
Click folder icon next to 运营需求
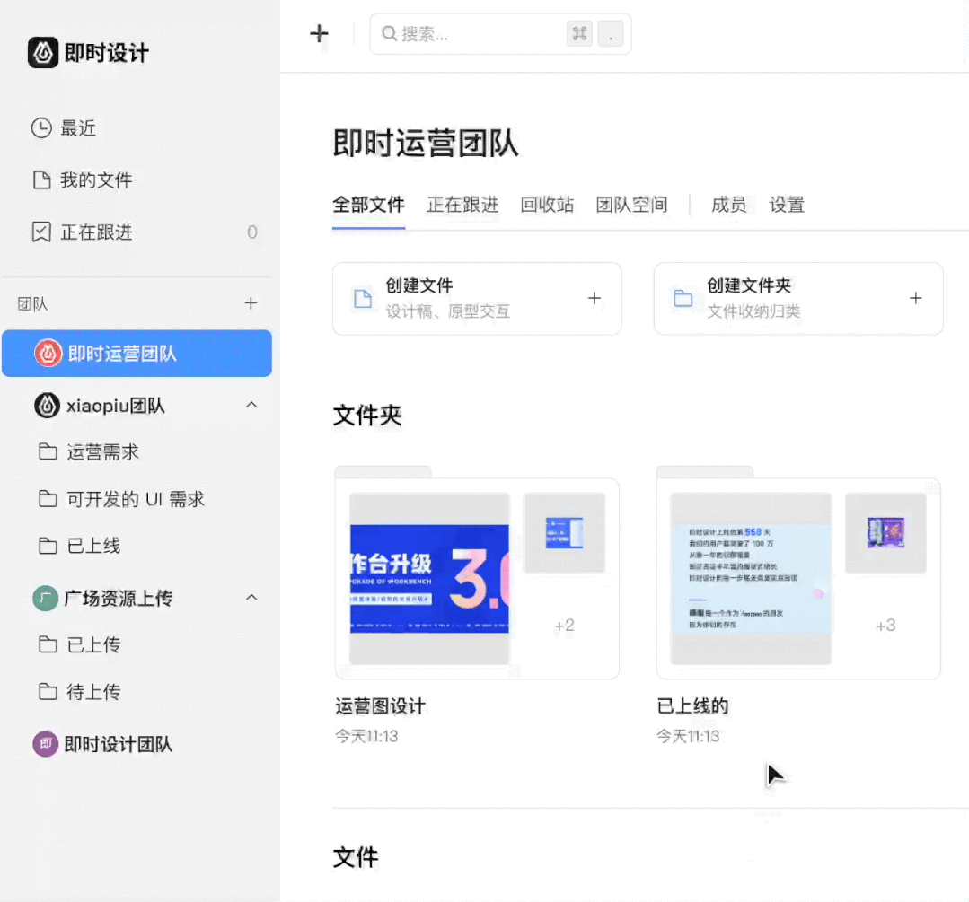click(x=48, y=451)
